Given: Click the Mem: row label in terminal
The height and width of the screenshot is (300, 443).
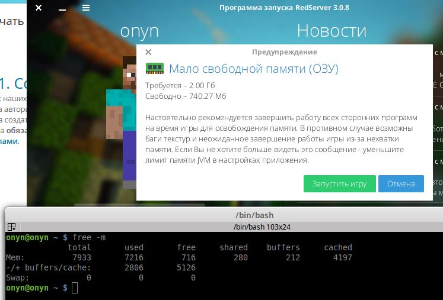Looking at the screenshot, I should [15, 257].
